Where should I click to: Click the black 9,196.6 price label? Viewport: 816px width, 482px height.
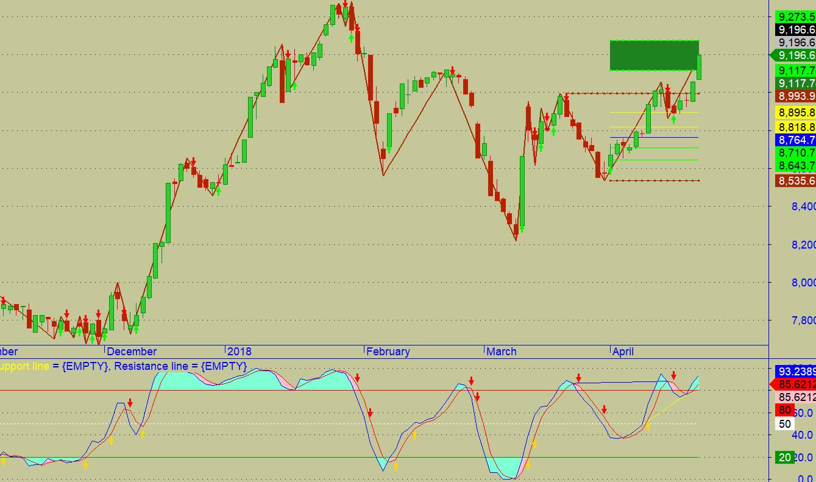pos(795,30)
